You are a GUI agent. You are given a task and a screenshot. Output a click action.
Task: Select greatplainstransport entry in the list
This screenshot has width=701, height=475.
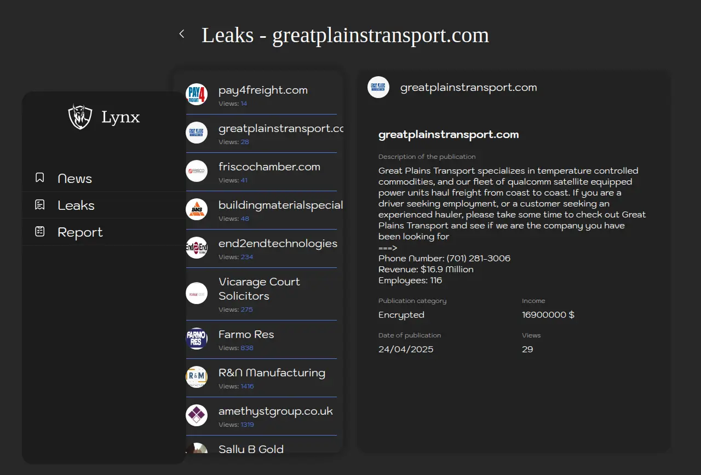tap(277, 129)
